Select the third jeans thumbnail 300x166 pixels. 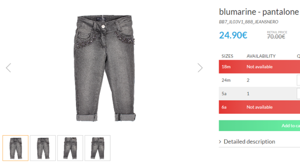(x=70, y=148)
